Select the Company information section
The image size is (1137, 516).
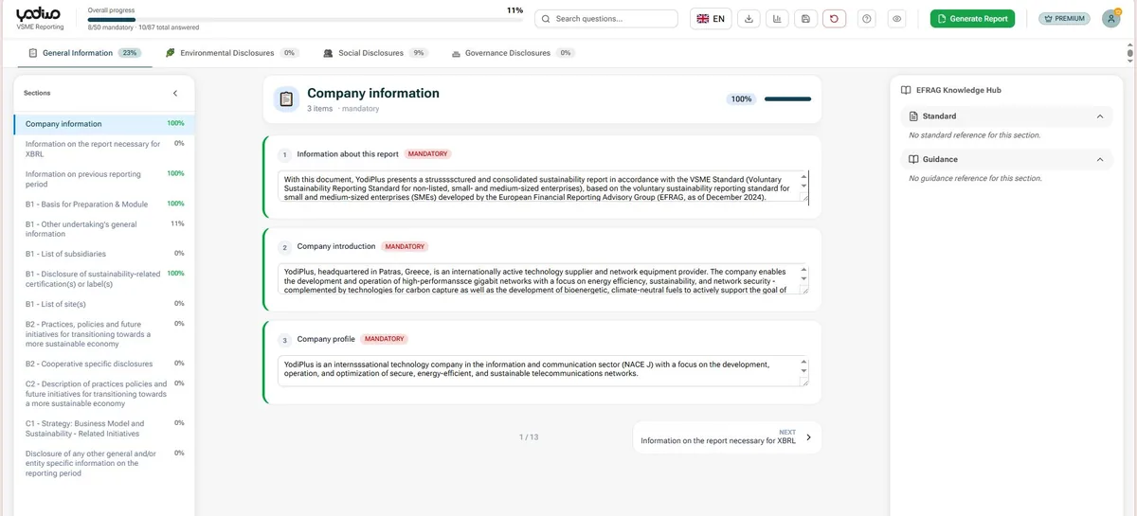[x=104, y=124]
